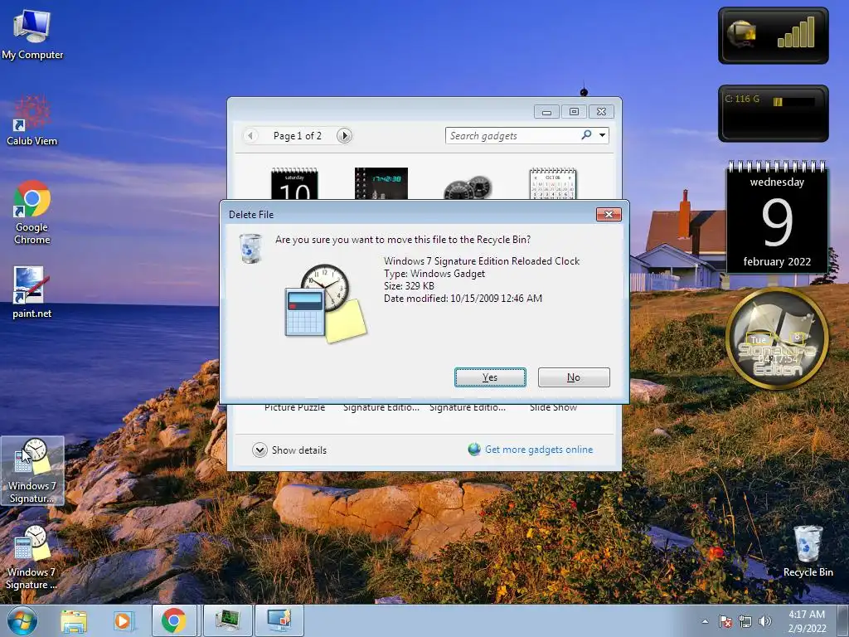Select the unselected Windows 7 Signature ... desktop file
This screenshot has width=849, height=637.
[x=32, y=557]
